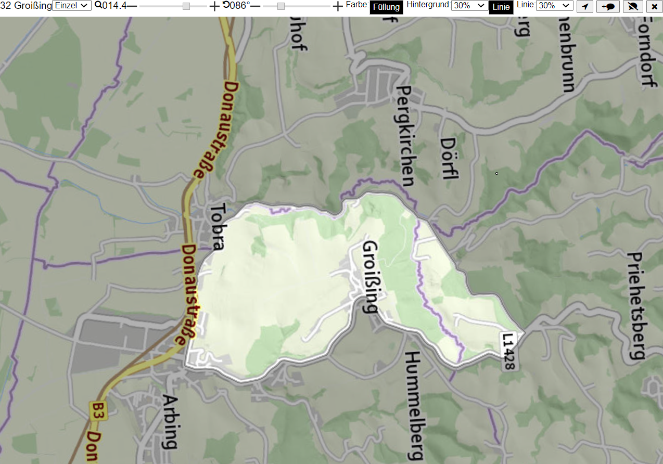Click the rotation slider handle

click(281, 6)
